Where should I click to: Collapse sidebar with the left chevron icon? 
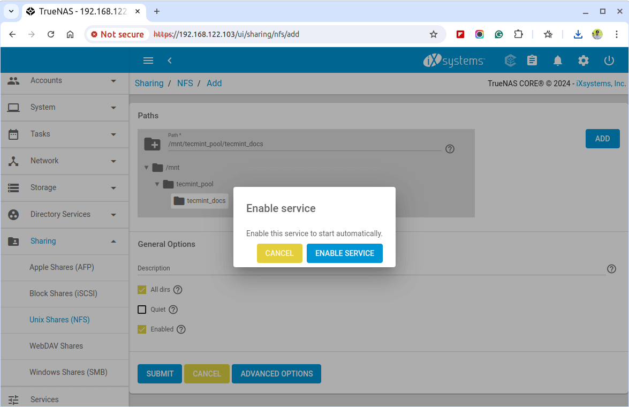pyautogui.click(x=170, y=61)
